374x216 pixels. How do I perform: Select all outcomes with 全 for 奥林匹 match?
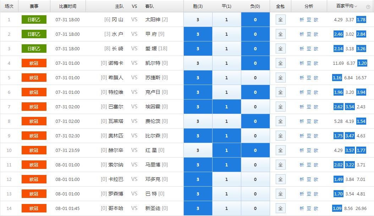coord(280,136)
